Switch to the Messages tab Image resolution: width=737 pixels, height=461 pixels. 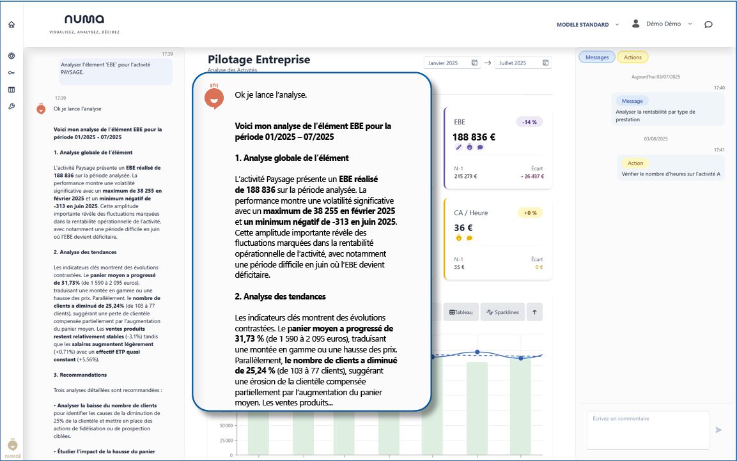(597, 57)
